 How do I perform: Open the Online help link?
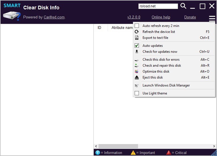[x=161, y=17]
